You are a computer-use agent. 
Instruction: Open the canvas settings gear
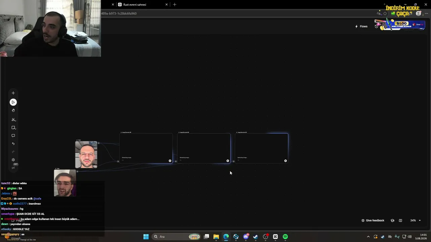pyautogui.click(x=13, y=160)
